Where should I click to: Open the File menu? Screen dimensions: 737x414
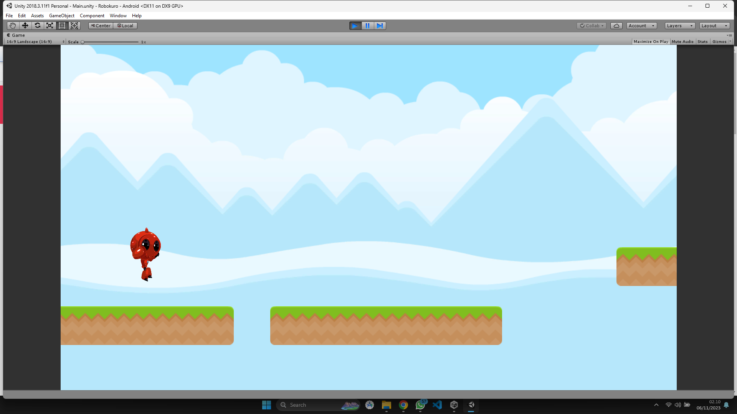pos(9,16)
